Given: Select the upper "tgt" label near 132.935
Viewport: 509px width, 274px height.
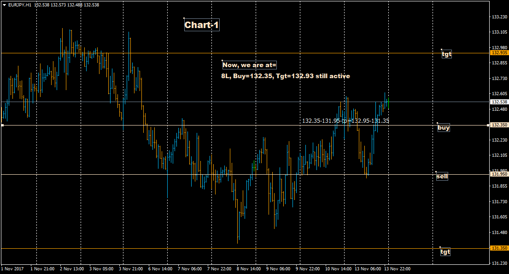Looking at the screenshot, I should (446, 54).
